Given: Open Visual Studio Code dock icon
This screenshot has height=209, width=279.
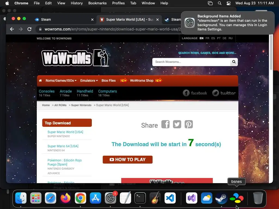Looking at the screenshot, I should click(x=170, y=198).
